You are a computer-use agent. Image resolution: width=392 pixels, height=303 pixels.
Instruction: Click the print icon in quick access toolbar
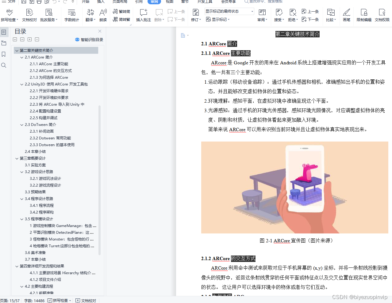pyautogui.click(x=39, y=2)
